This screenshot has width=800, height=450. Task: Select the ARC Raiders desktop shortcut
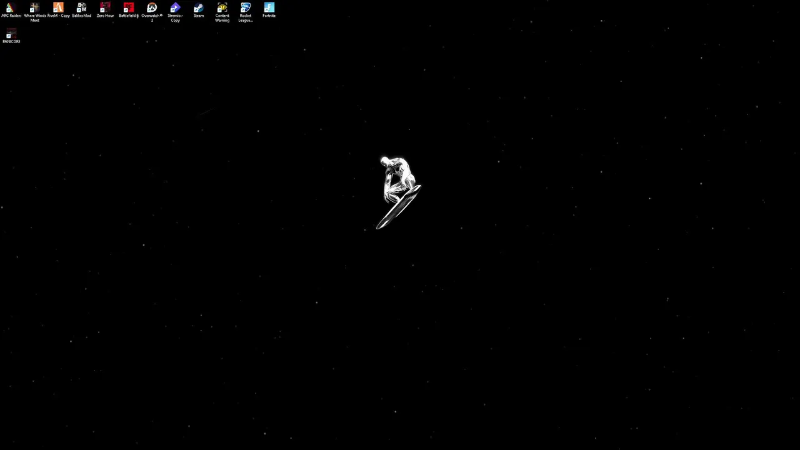click(x=11, y=10)
